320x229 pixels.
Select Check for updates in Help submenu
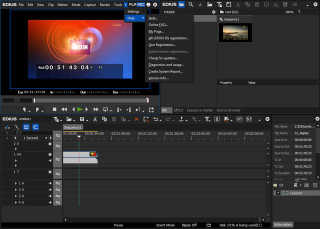click(x=162, y=58)
